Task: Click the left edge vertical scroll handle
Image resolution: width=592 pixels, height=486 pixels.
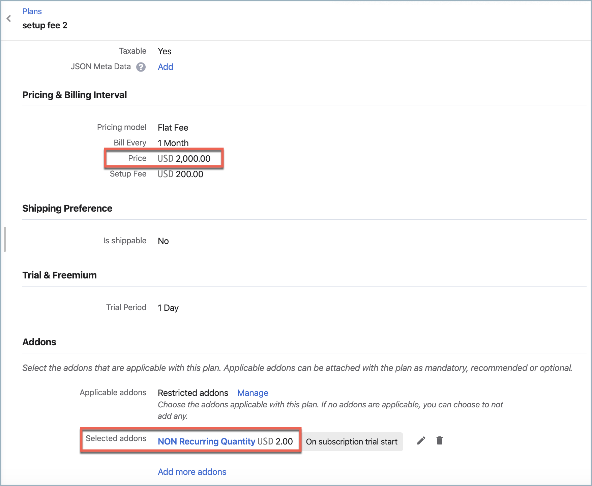Action: coord(5,239)
